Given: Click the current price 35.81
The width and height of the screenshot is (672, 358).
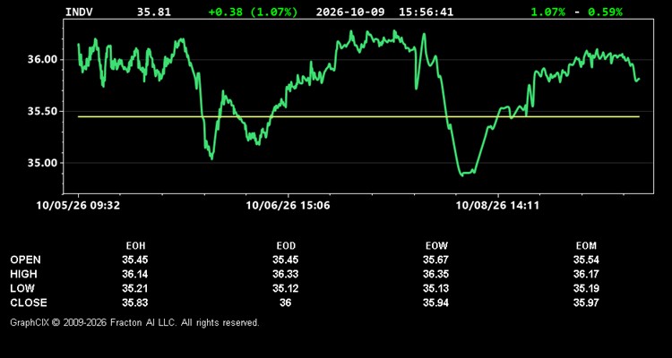Looking at the screenshot, I should [154, 12].
